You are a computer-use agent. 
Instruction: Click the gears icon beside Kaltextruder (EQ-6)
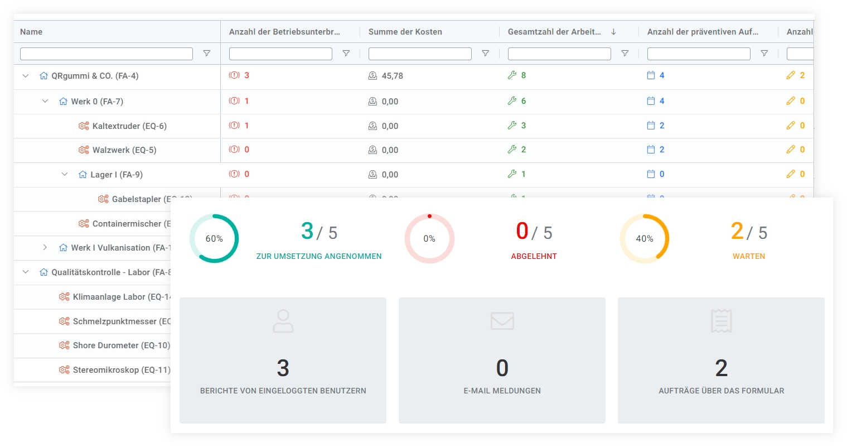coord(84,126)
